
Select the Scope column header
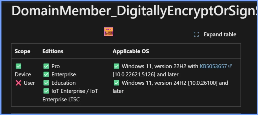(22, 51)
